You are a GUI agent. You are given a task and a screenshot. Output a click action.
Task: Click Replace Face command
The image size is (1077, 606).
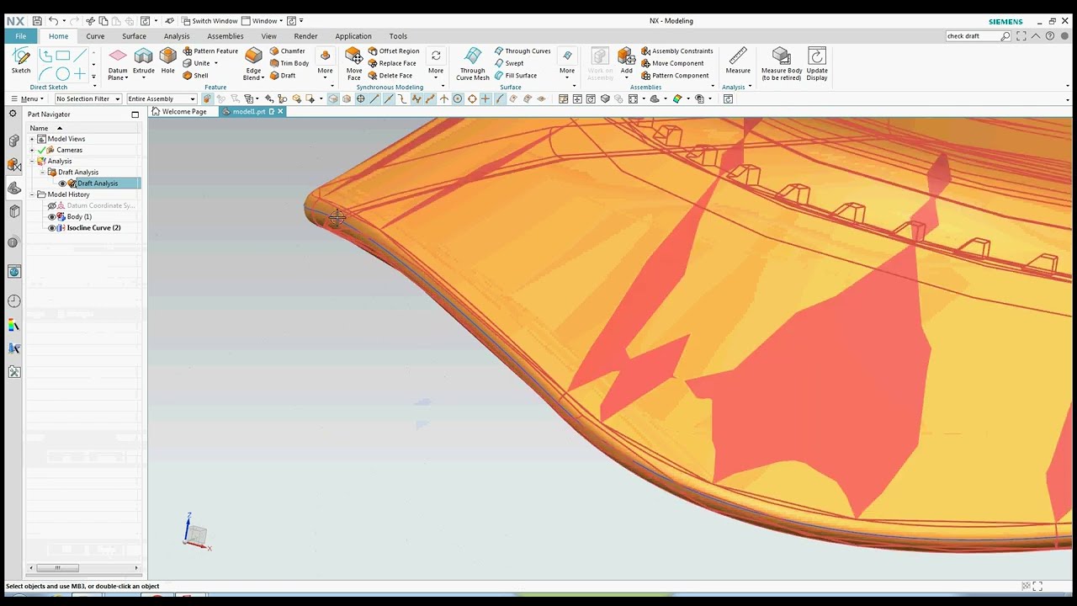coord(392,63)
